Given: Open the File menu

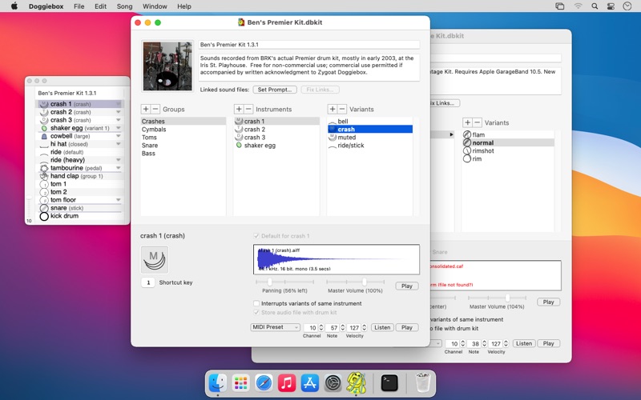Looking at the screenshot, I should pyautogui.click(x=79, y=6).
